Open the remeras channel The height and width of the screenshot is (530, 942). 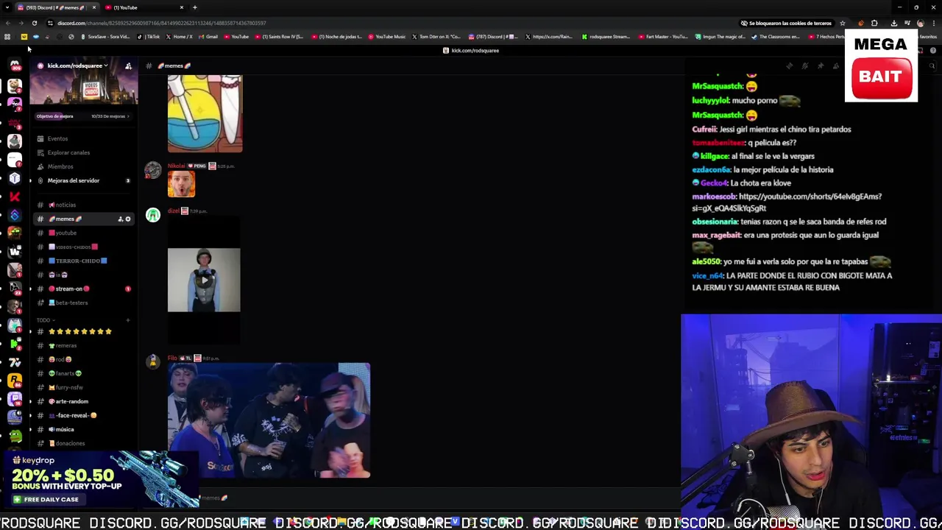[83, 345]
